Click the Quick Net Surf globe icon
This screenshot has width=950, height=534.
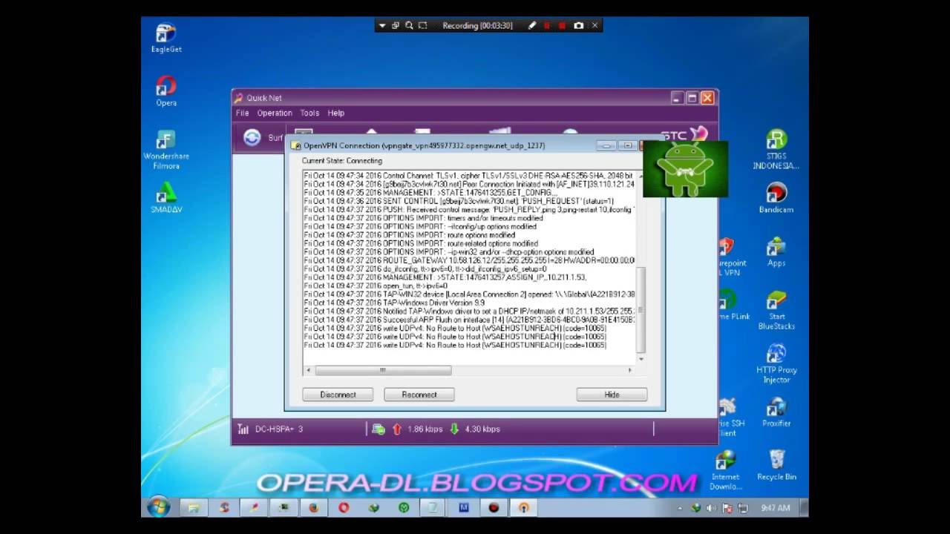(252, 137)
